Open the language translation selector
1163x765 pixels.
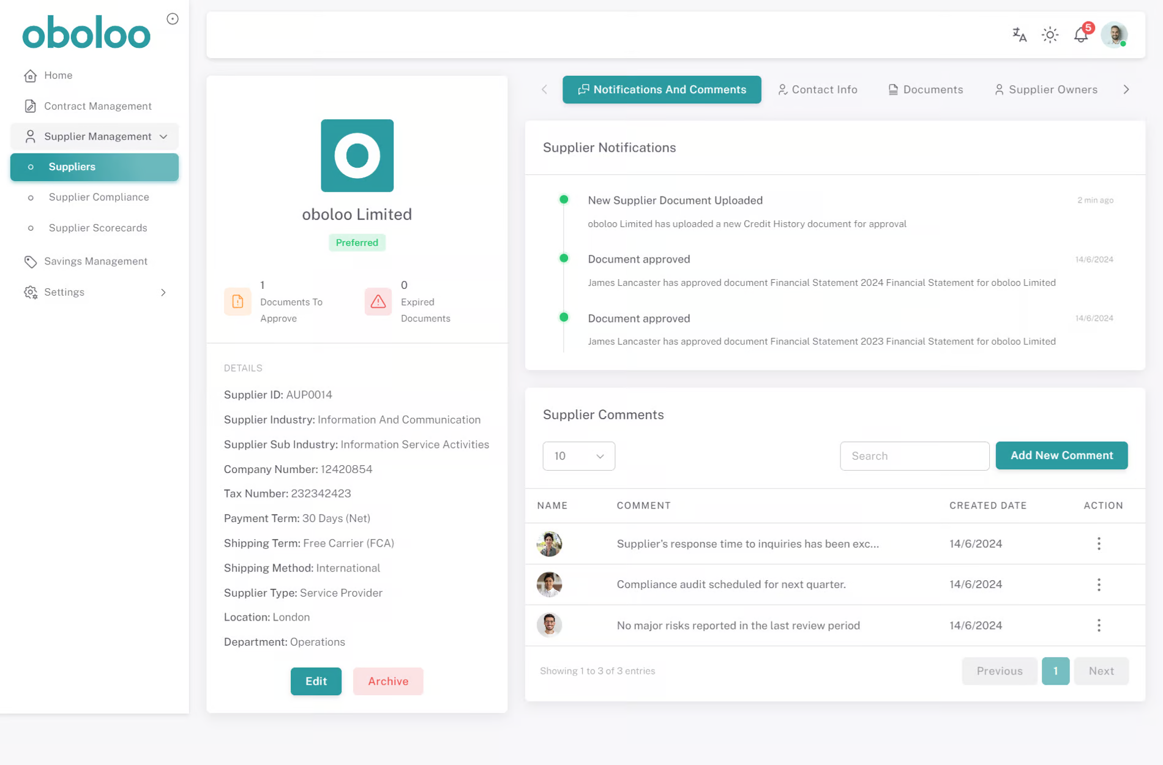pyautogui.click(x=1018, y=35)
